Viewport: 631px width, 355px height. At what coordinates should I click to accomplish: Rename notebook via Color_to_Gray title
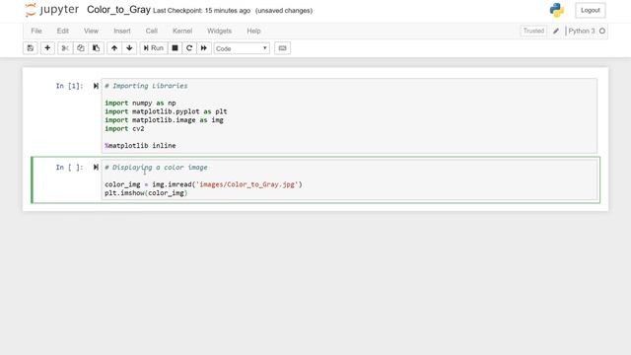click(x=118, y=10)
